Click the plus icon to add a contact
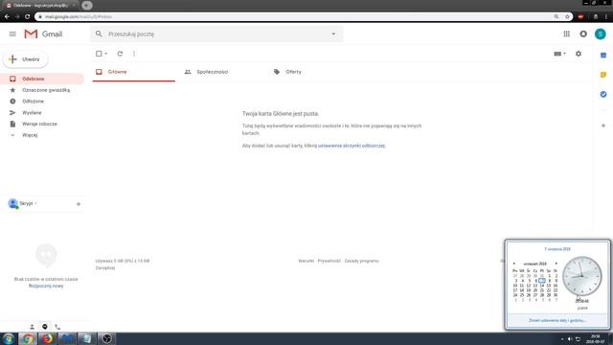 click(79, 204)
